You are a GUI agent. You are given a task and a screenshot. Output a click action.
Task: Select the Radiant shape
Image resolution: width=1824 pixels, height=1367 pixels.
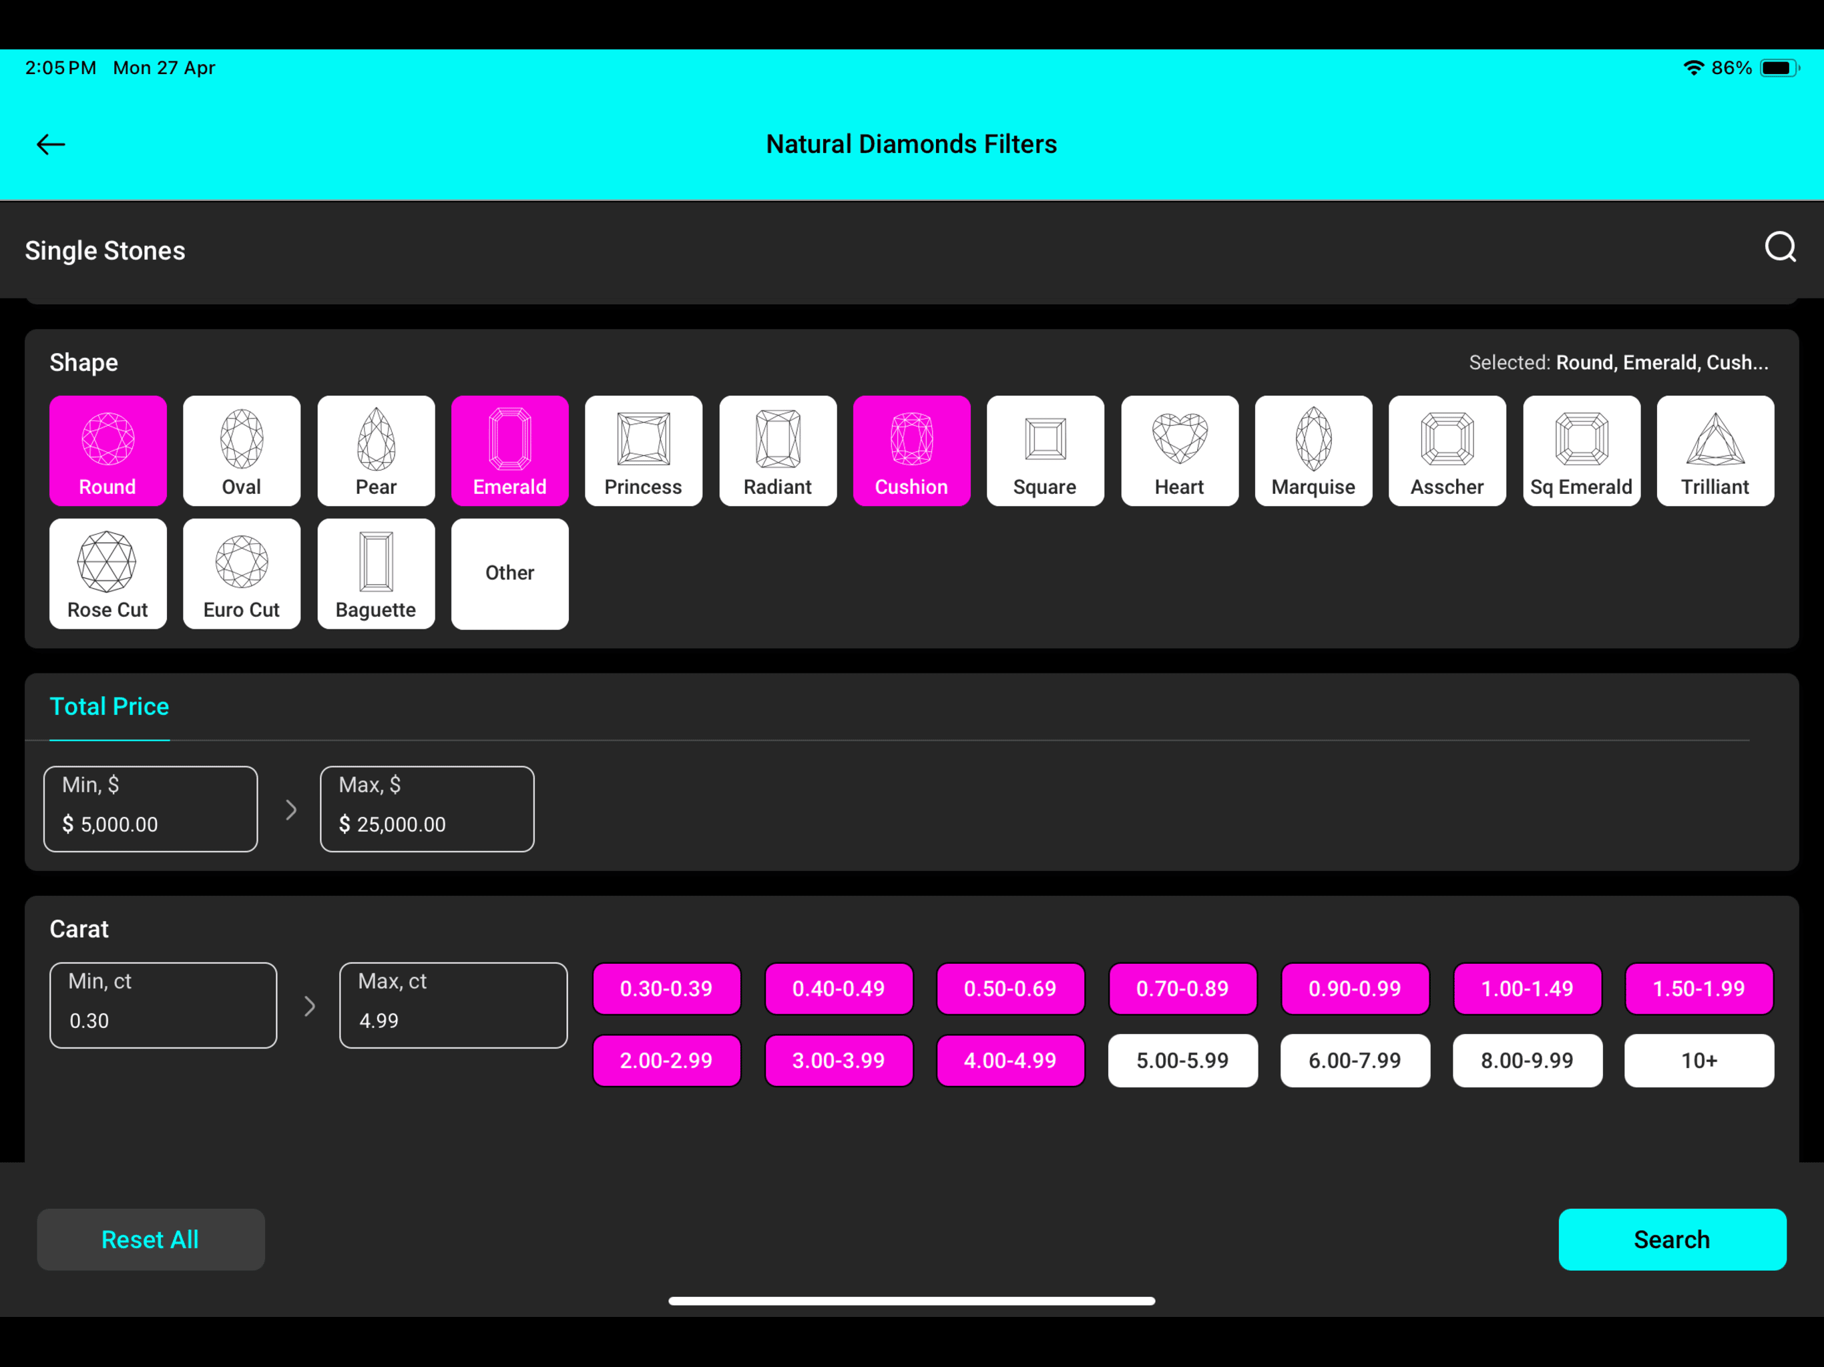[778, 450]
